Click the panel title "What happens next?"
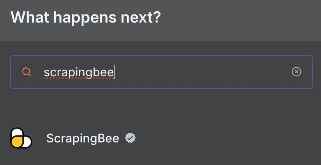 [x=85, y=18]
